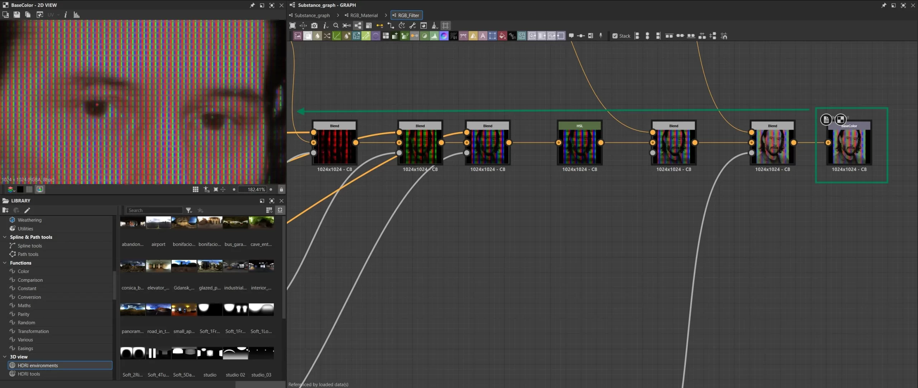Viewport: 918px width, 388px height.
Task: Add an HSL color wheel node from node bar
Action: (x=444, y=36)
